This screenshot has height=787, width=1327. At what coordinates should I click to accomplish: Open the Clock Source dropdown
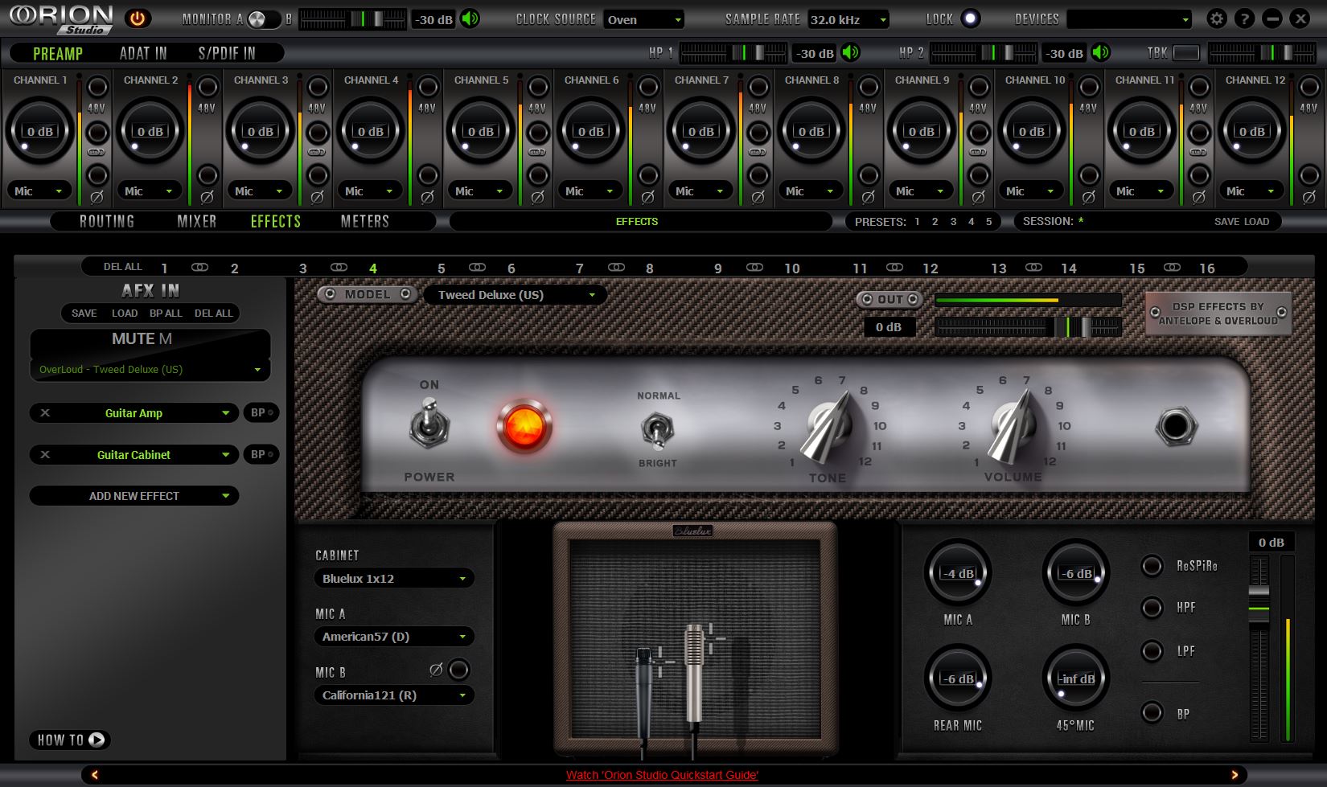[x=643, y=19]
